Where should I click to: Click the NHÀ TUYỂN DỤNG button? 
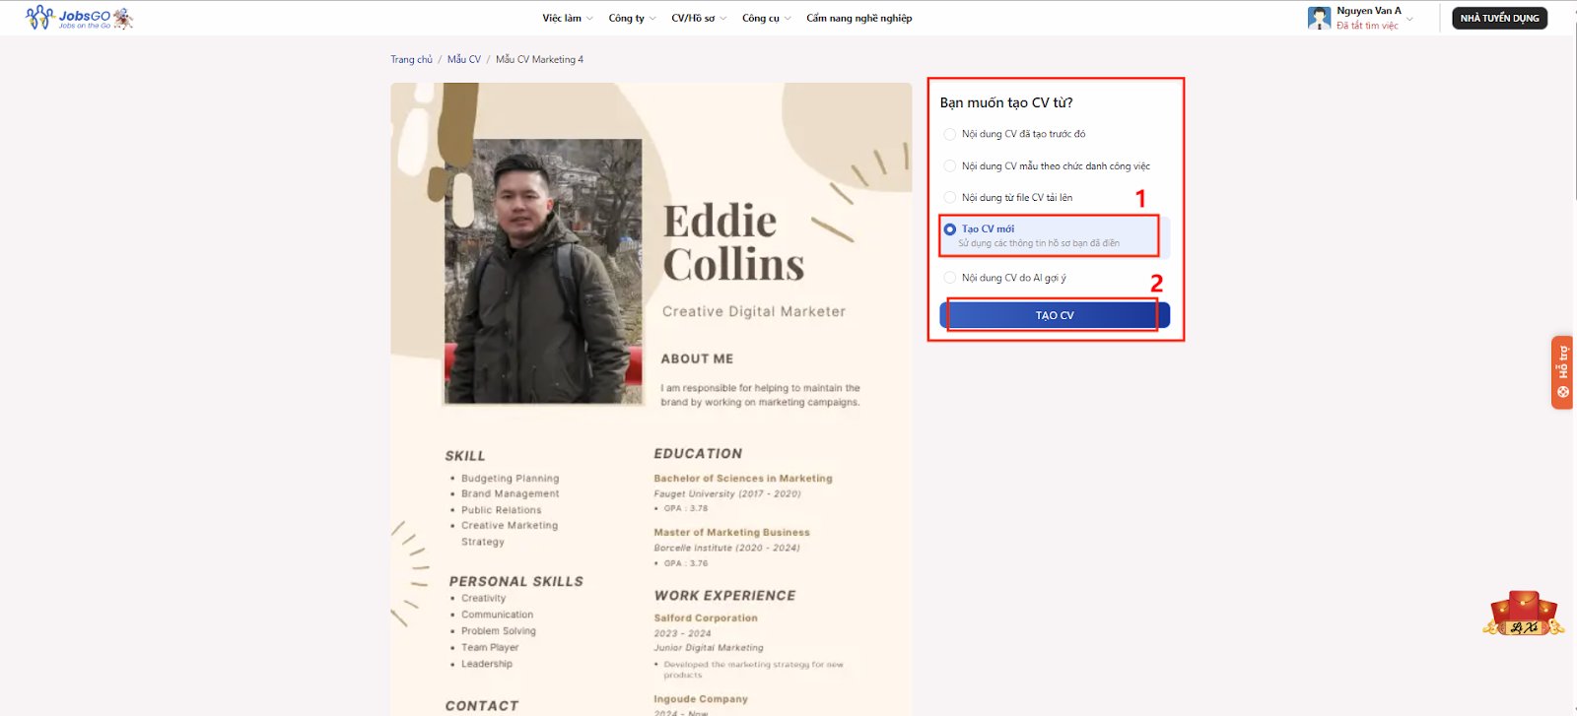tap(1499, 18)
